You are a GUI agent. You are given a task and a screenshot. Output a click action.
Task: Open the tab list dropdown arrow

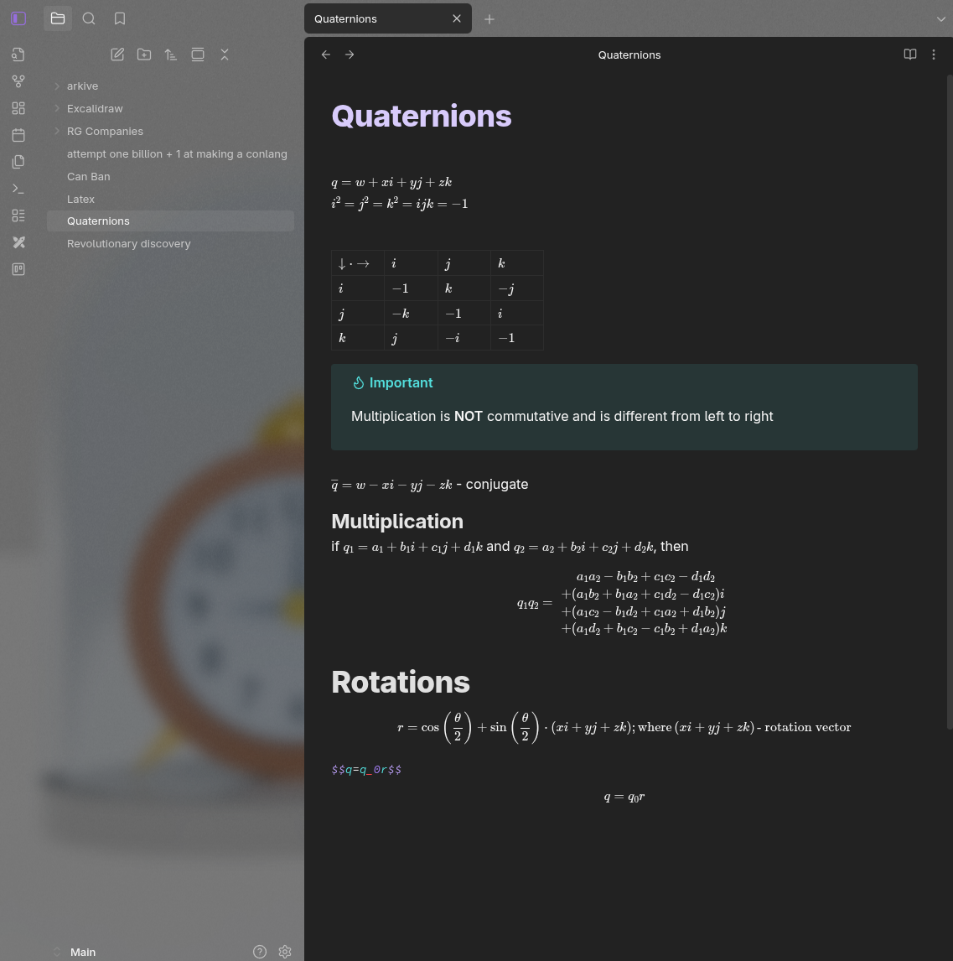pos(940,18)
